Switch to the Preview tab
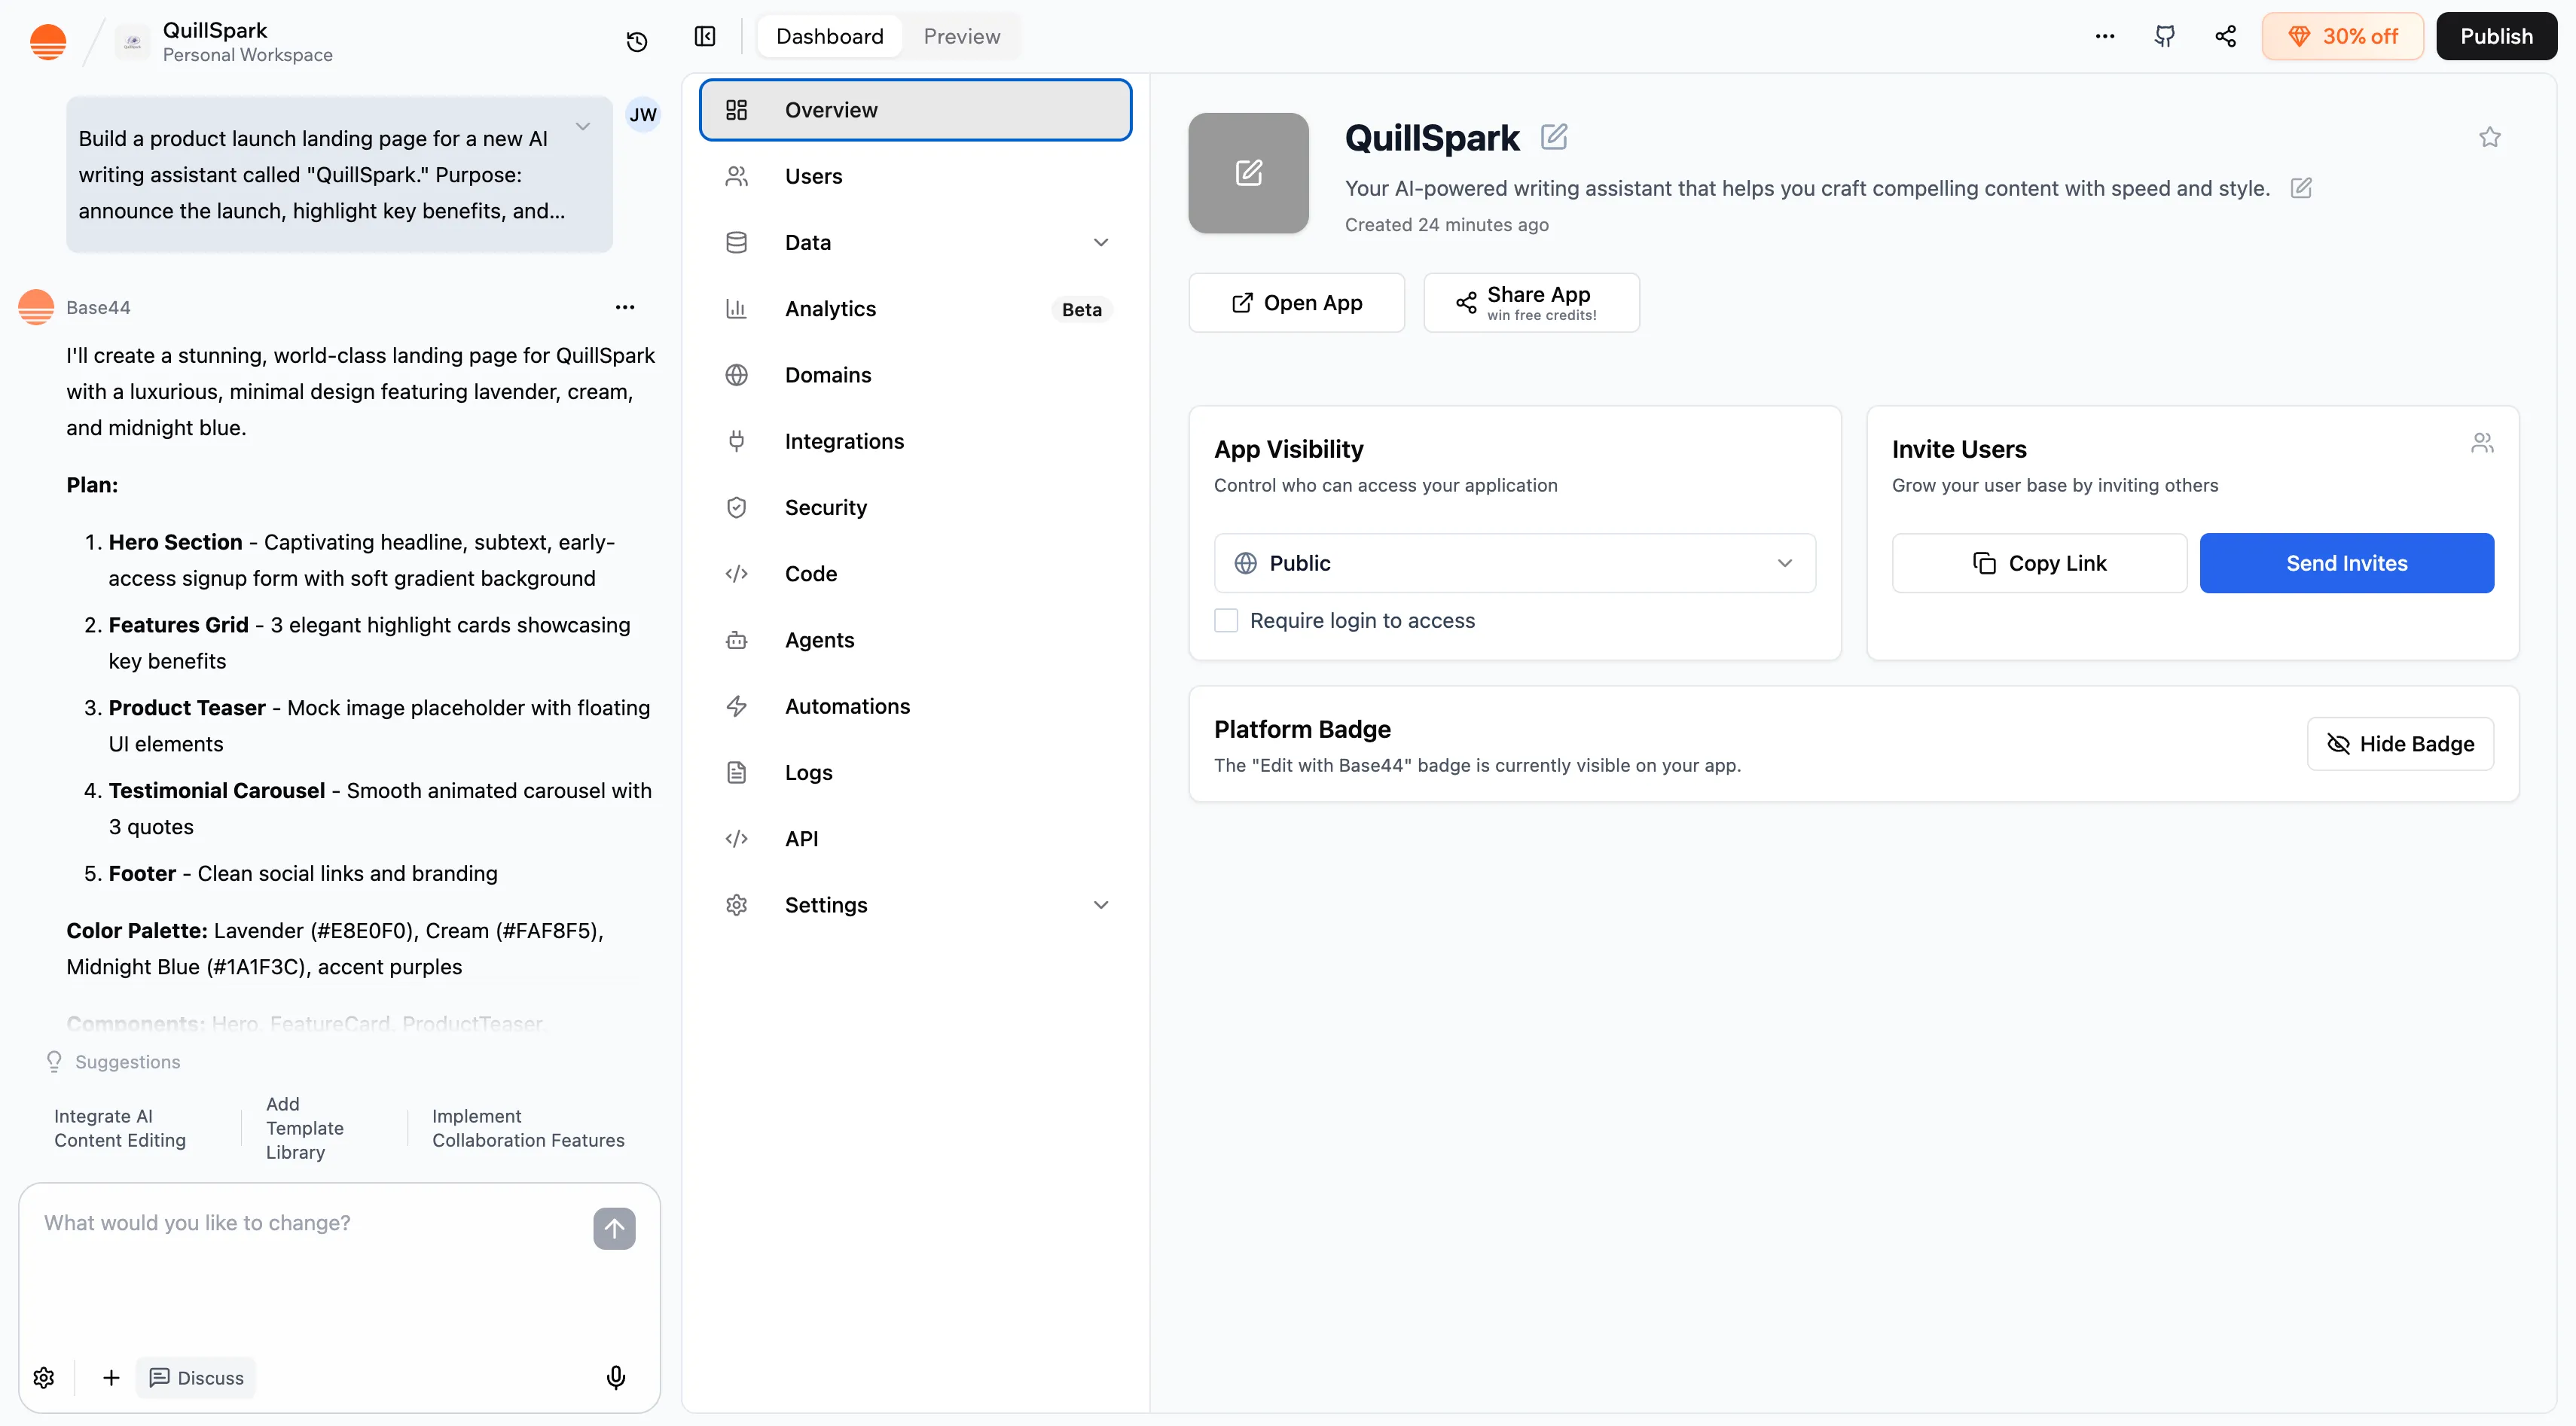Viewport: 2576px width, 1426px height. coord(961,37)
